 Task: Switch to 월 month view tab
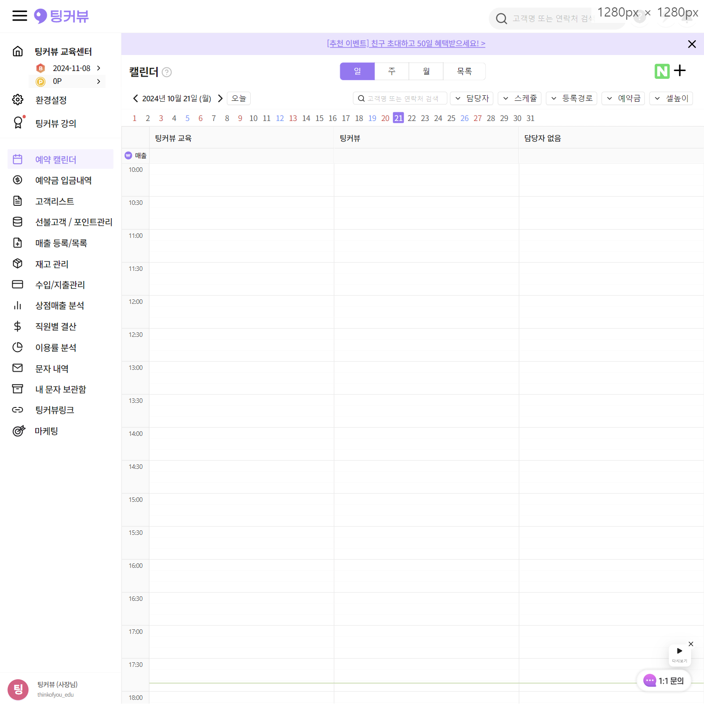426,71
